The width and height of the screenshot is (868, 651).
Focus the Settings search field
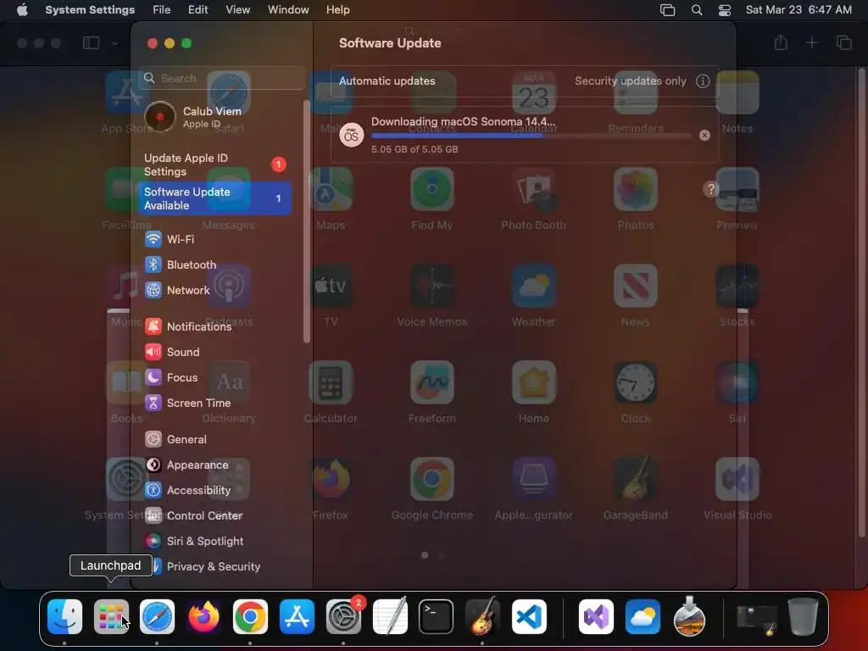pos(222,78)
